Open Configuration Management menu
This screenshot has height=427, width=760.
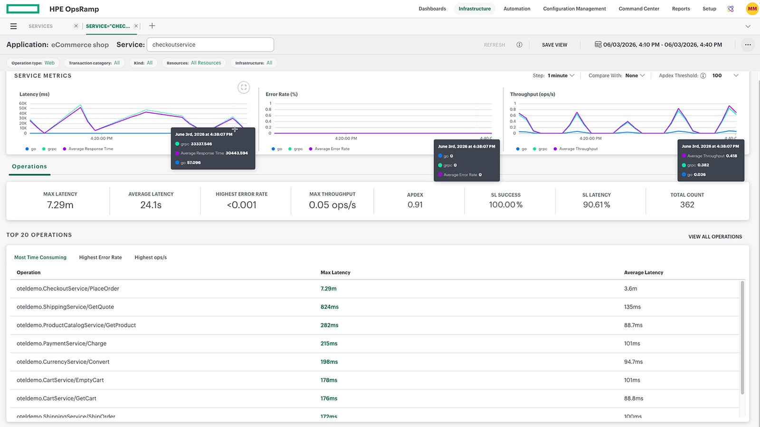(x=574, y=9)
